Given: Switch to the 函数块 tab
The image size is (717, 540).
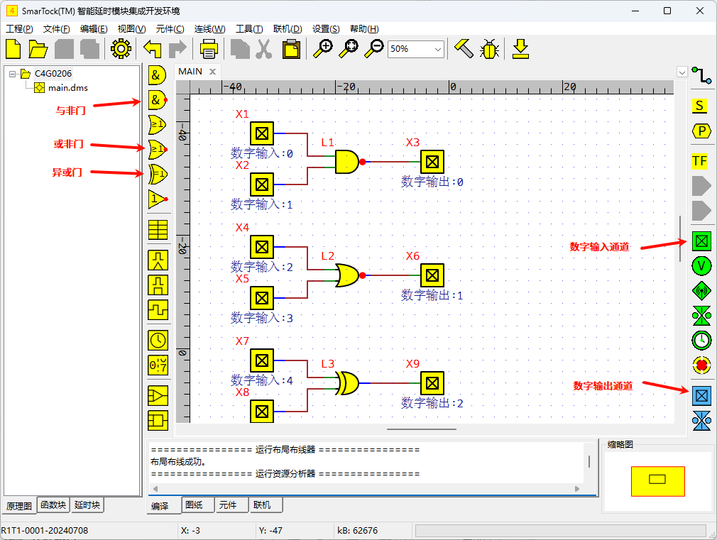Looking at the screenshot, I should tap(53, 505).
